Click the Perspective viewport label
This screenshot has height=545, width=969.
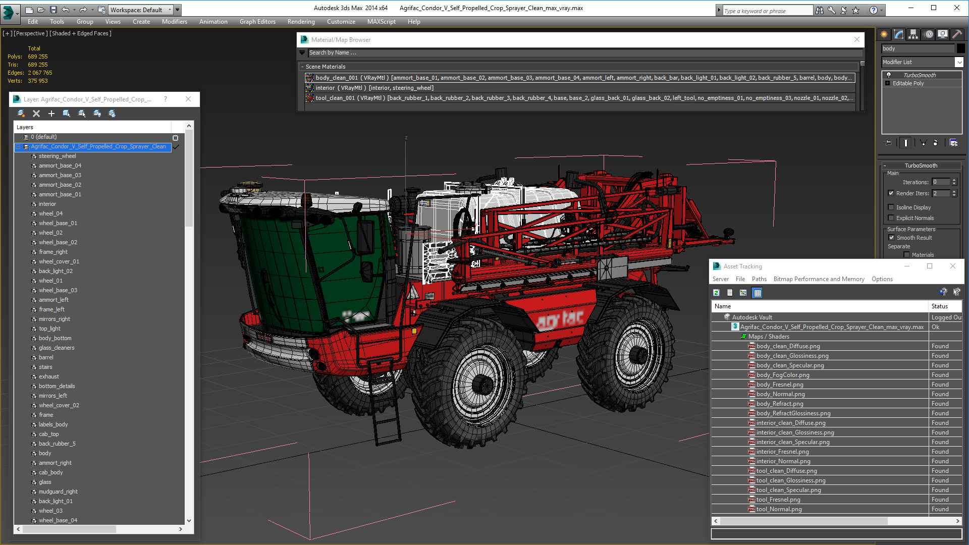(31, 33)
